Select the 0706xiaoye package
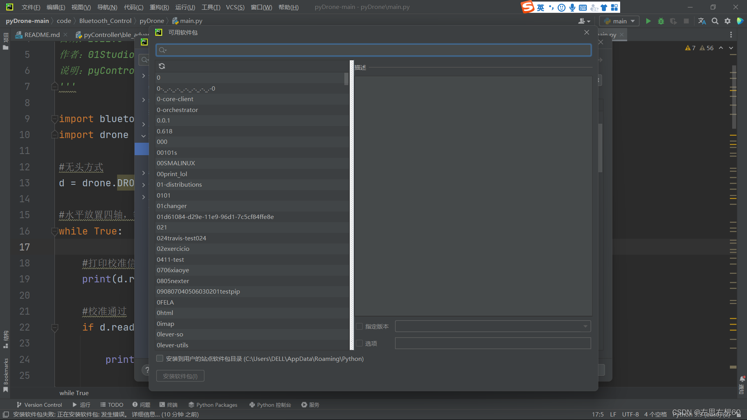 click(252, 270)
